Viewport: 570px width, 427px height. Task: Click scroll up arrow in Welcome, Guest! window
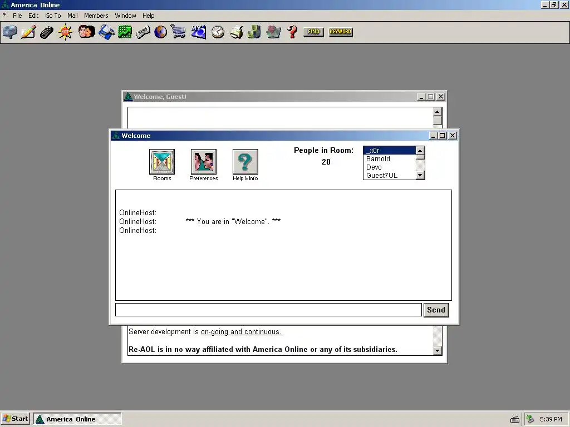pos(438,112)
